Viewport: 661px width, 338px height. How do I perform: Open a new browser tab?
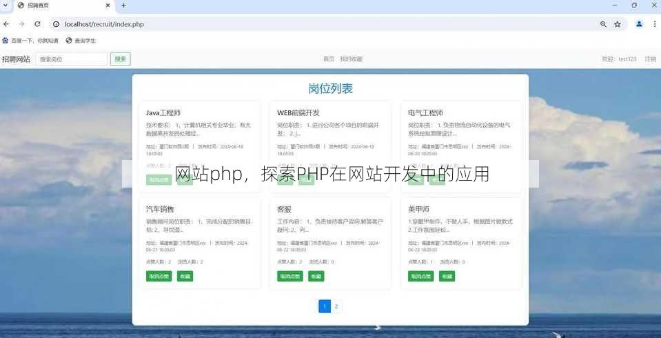coord(123,6)
